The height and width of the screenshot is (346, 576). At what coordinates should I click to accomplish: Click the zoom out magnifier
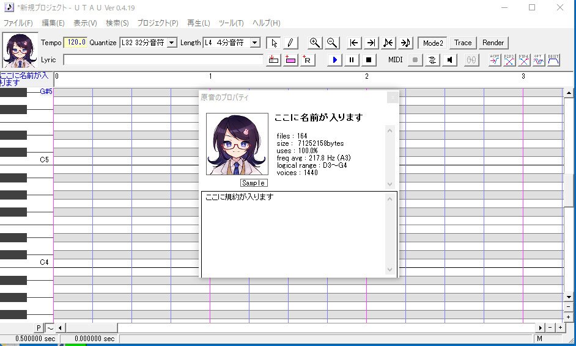click(331, 43)
